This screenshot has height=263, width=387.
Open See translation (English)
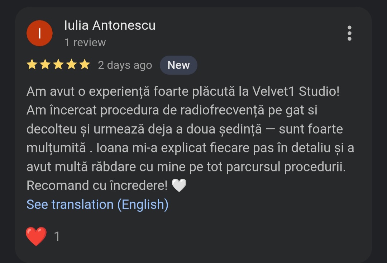(97, 204)
